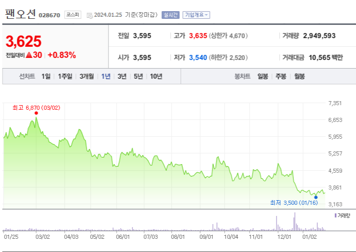This screenshot has width=356, height=252.
Task: Click the red up-triangle change icon
Action: pos(29,55)
